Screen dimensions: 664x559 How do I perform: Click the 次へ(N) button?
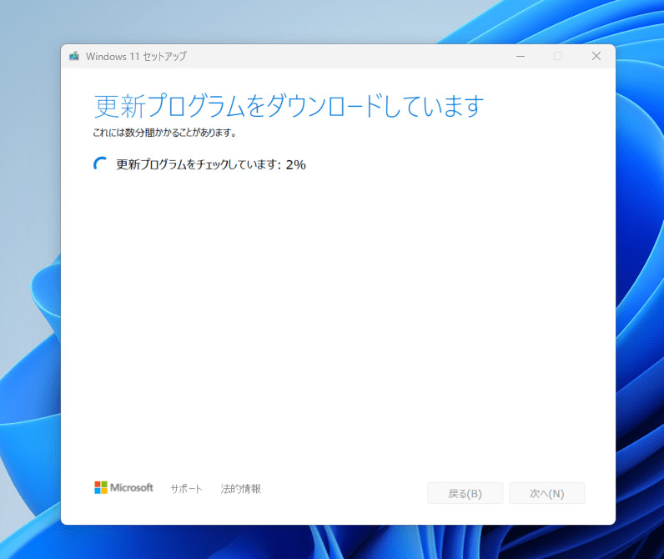coord(546,493)
